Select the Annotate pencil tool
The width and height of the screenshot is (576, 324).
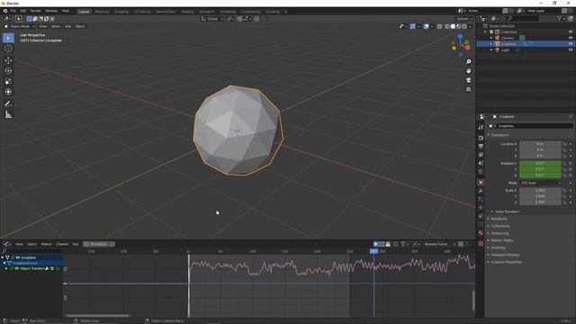(x=8, y=104)
